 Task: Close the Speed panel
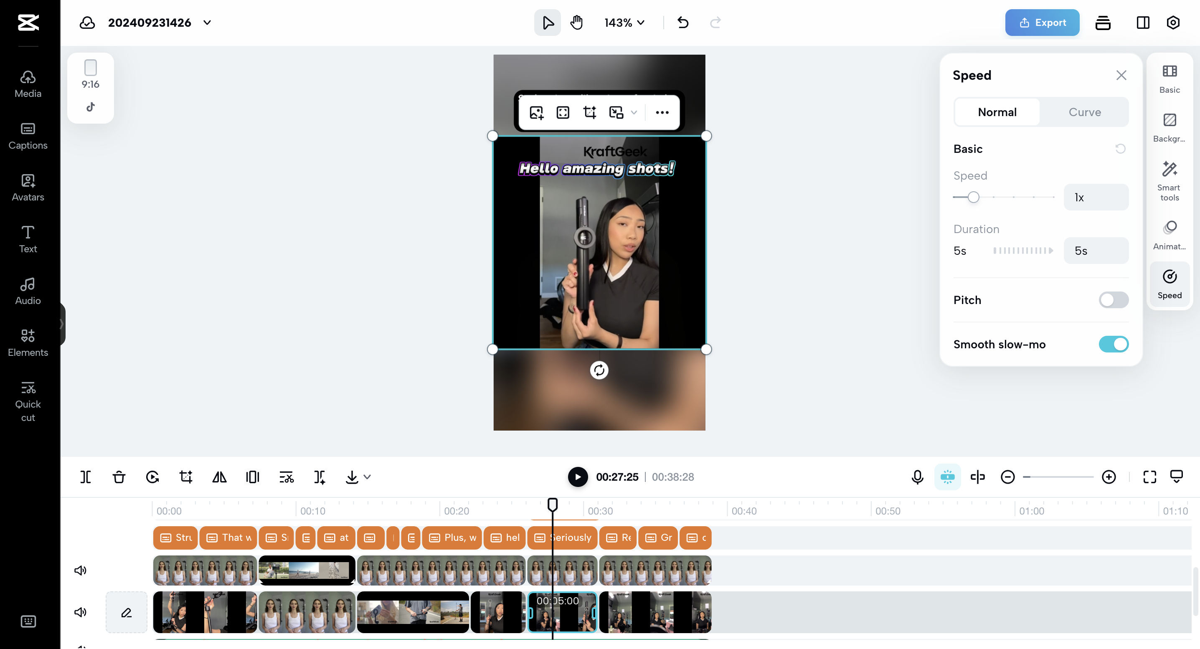[1121, 75]
